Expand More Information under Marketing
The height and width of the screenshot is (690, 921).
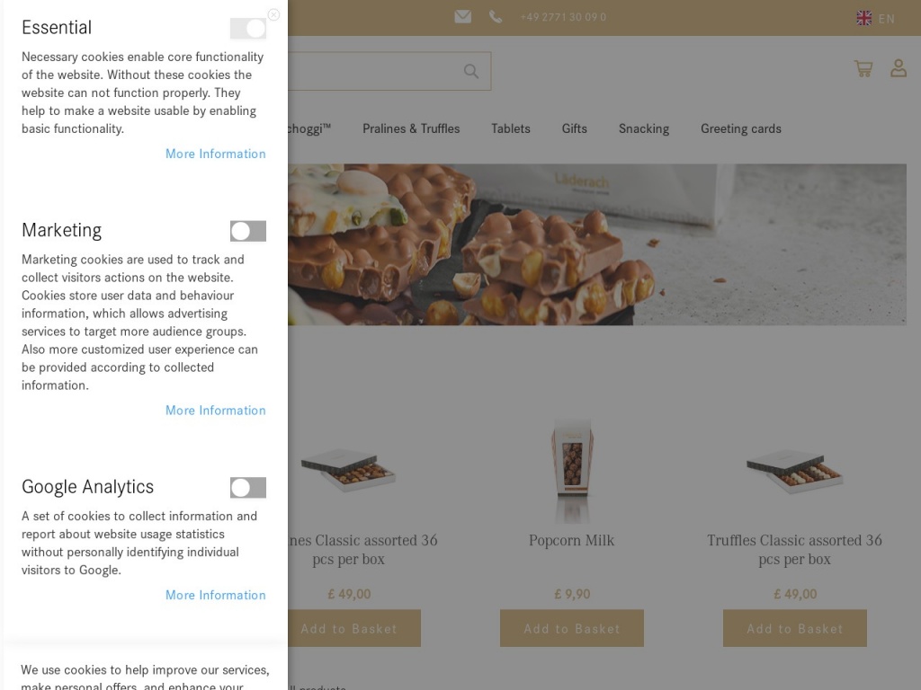pos(215,411)
